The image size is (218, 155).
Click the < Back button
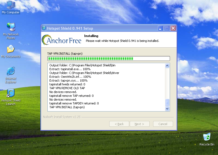(x=119, y=124)
